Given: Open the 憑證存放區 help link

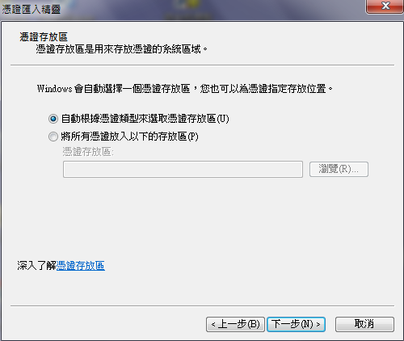Looking at the screenshot, I should pos(81,266).
